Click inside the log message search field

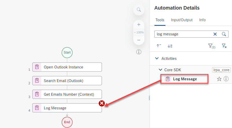click(183, 34)
